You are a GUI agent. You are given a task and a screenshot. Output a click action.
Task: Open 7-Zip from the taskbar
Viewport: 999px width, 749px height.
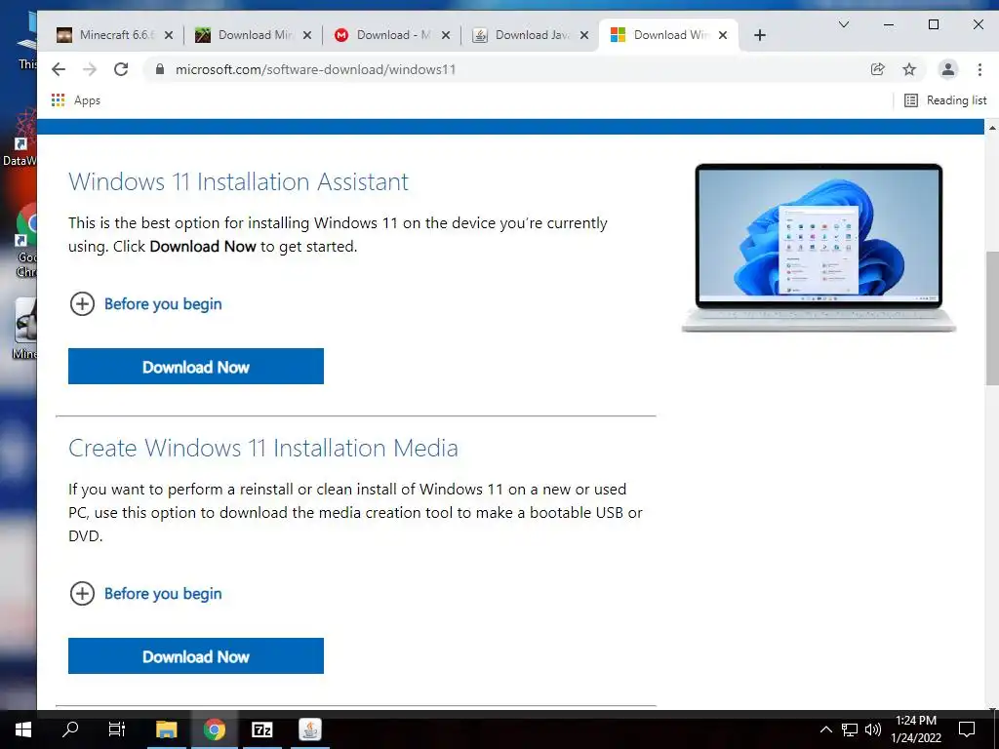pyautogui.click(x=261, y=729)
